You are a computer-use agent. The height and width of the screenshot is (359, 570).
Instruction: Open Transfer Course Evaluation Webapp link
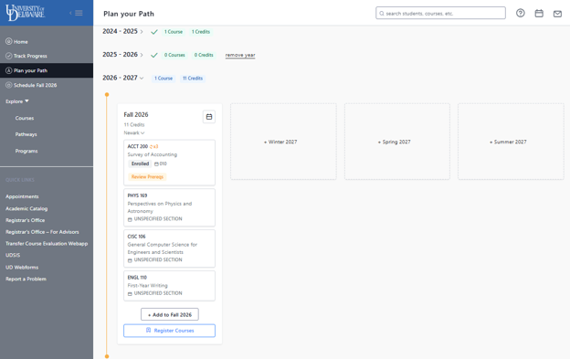coord(47,244)
